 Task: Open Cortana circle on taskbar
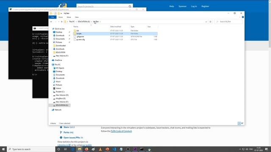pyautogui.click(x=58, y=149)
